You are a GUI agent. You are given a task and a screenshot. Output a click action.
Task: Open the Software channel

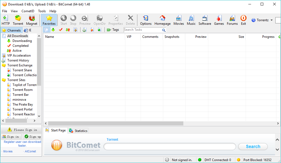point(205,20)
